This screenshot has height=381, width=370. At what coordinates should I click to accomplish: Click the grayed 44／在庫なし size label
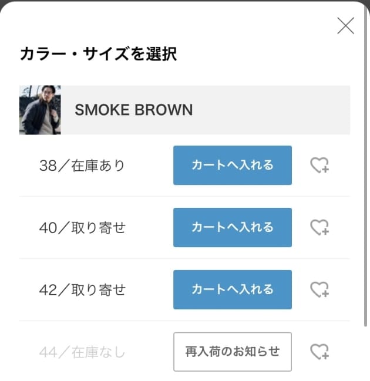click(x=82, y=352)
